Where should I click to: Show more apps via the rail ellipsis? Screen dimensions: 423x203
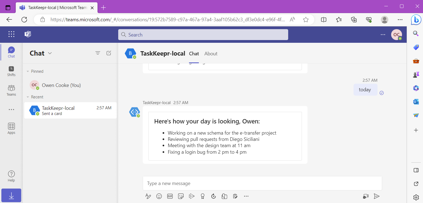(x=11, y=110)
